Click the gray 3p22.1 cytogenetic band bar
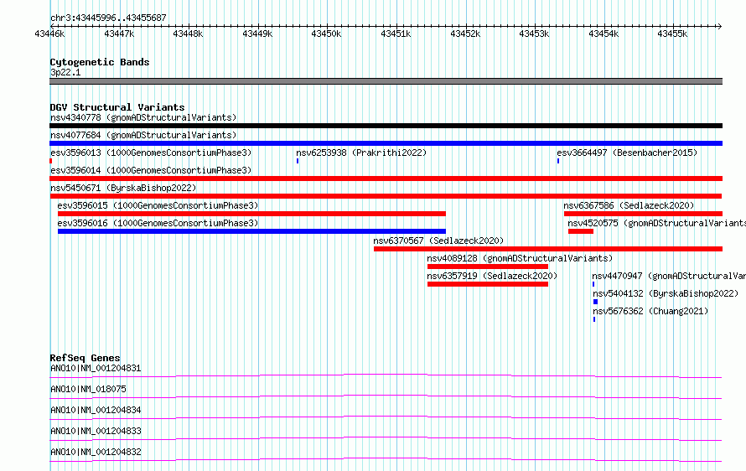 click(386, 81)
